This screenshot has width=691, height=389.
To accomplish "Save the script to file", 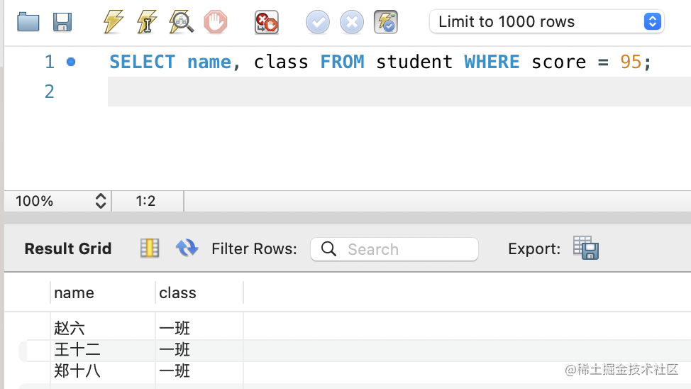I will point(62,22).
